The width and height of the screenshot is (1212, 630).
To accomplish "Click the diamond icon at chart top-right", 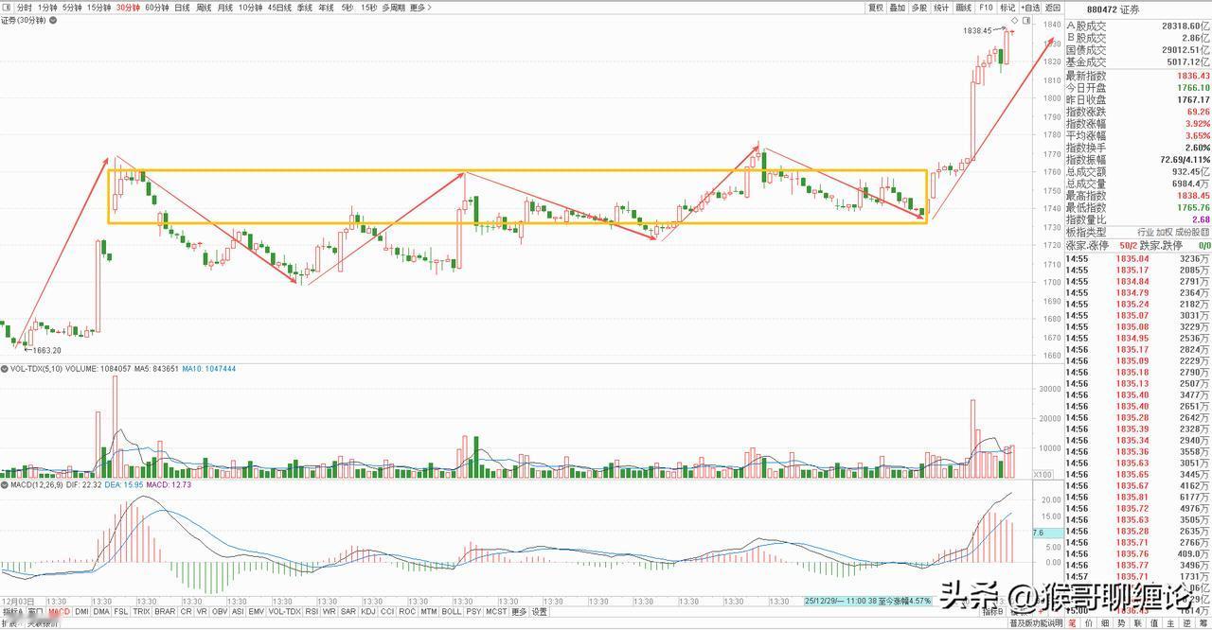I will (x=1015, y=20).
